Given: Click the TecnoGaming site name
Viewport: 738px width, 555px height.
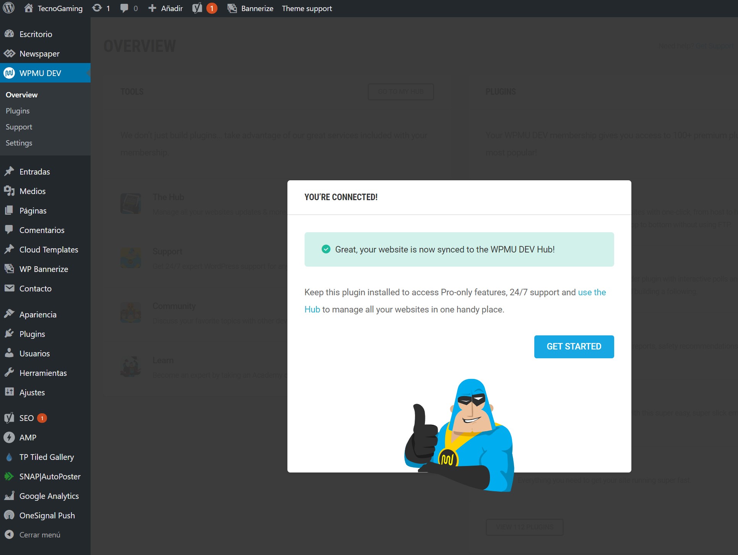Looking at the screenshot, I should point(60,8).
